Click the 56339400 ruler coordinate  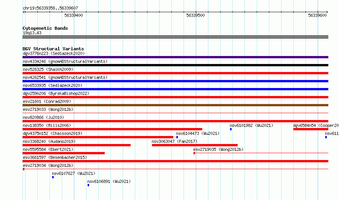coord(74,15)
